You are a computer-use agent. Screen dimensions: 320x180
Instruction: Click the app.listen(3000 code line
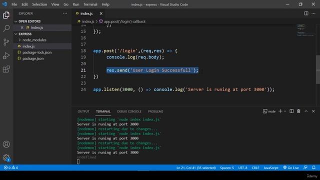(x=184, y=89)
